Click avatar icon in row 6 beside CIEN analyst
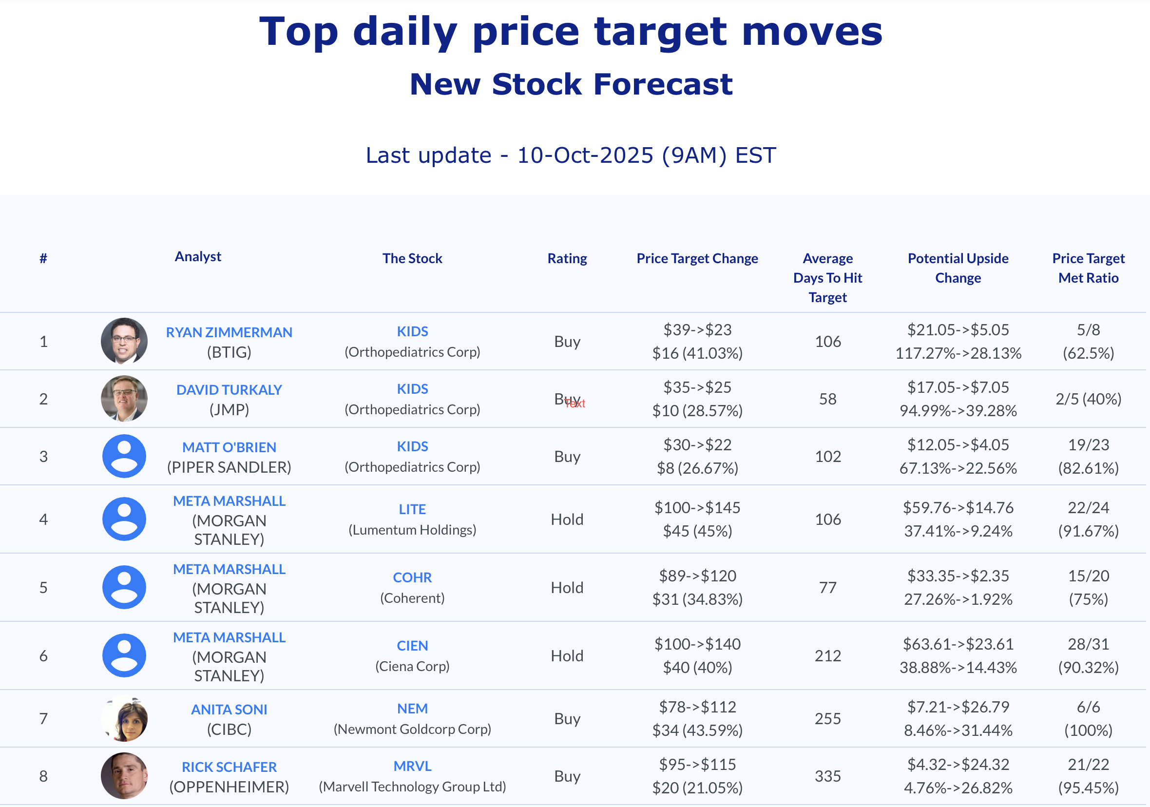 click(124, 655)
